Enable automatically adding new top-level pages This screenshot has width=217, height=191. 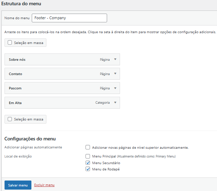point(88,147)
